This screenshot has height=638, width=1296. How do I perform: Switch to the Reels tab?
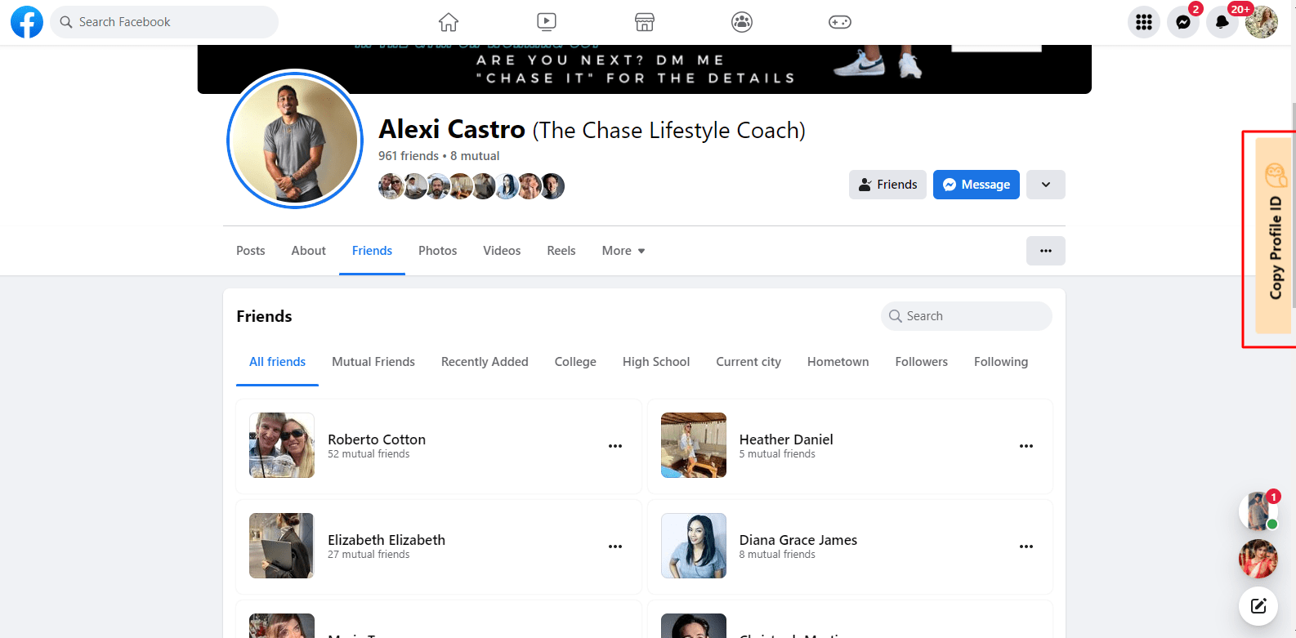pyautogui.click(x=561, y=251)
